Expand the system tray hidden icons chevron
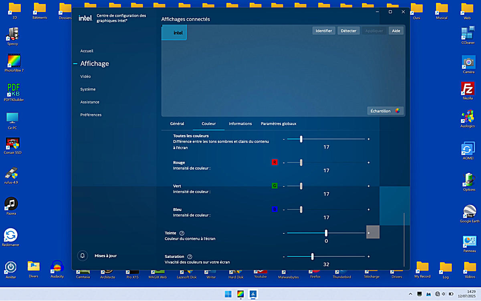This screenshot has width=481, height=301. [x=410, y=294]
